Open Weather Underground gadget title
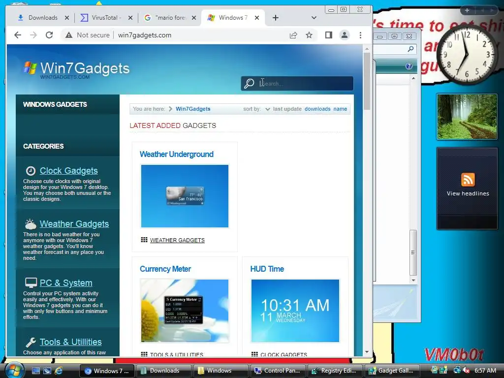The width and height of the screenshot is (504, 378). point(177,154)
